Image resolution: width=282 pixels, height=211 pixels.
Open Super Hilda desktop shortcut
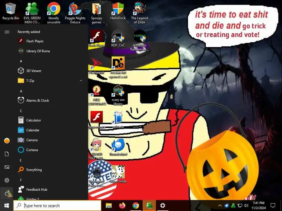(118, 174)
